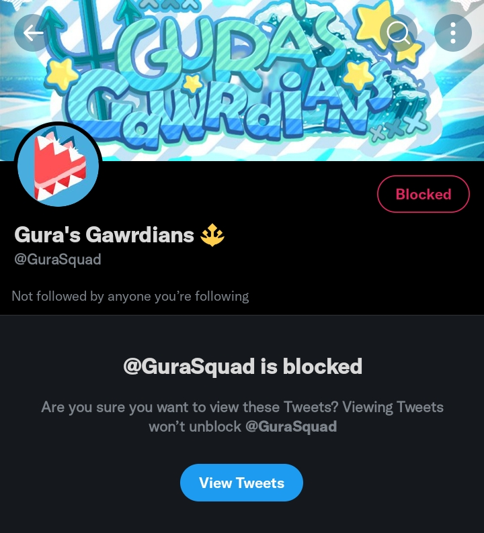Viewport: 484px width, 533px height.
Task: Tap the Blocked button to unblock
Action: [423, 194]
